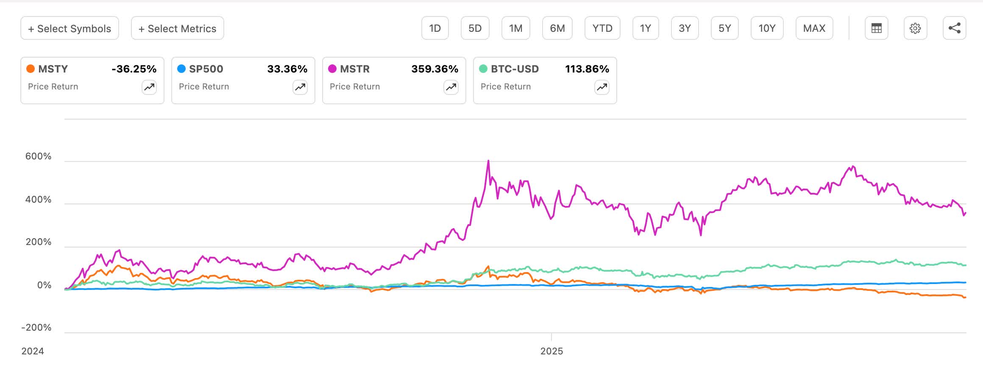Switch to table view
The width and height of the screenshot is (983, 376).
(x=877, y=28)
